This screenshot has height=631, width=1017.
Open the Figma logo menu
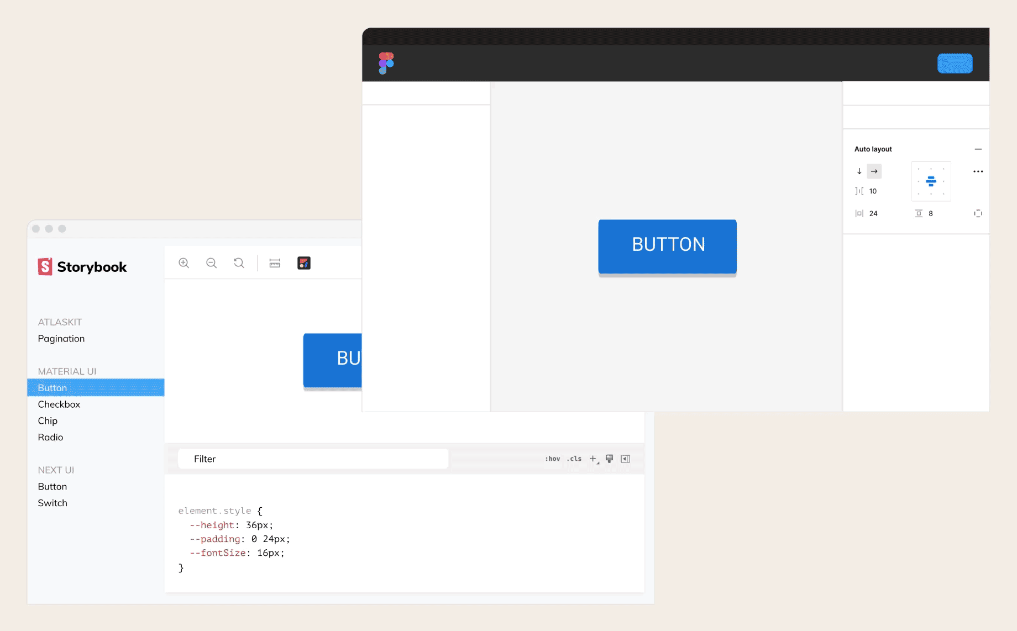(x=386, y=63)
